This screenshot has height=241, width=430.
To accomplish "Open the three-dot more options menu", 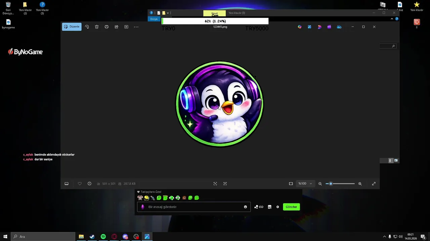I will (x=136, y=27).
